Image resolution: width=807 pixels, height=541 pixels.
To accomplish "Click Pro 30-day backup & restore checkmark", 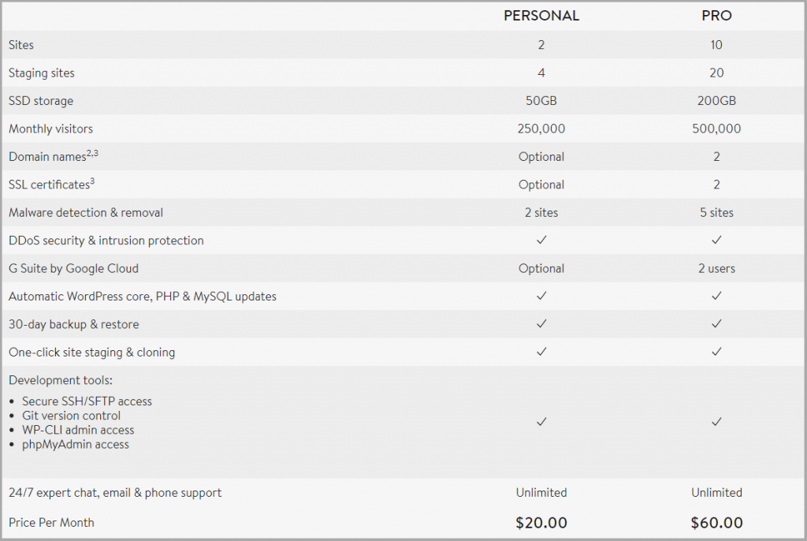I will (x=716, y=324).
